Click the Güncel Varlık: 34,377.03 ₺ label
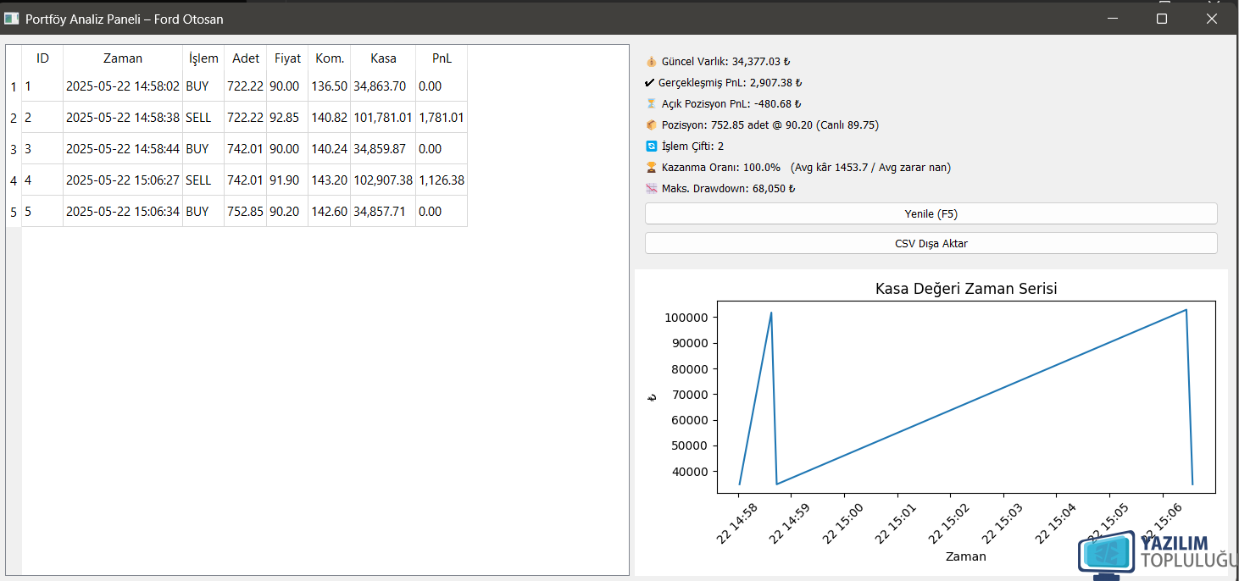This screenshot has height=581, width=1239. pos(725,62)
